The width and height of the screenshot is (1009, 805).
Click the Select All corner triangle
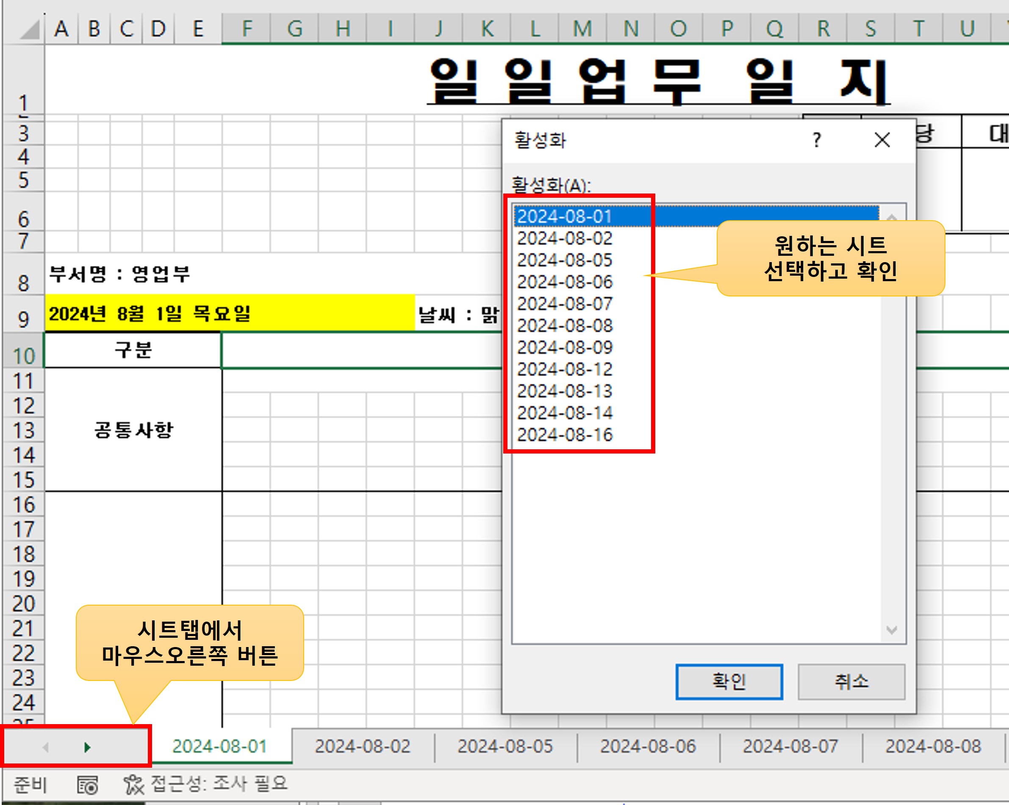pyautogui.click(x=30, y=30)
